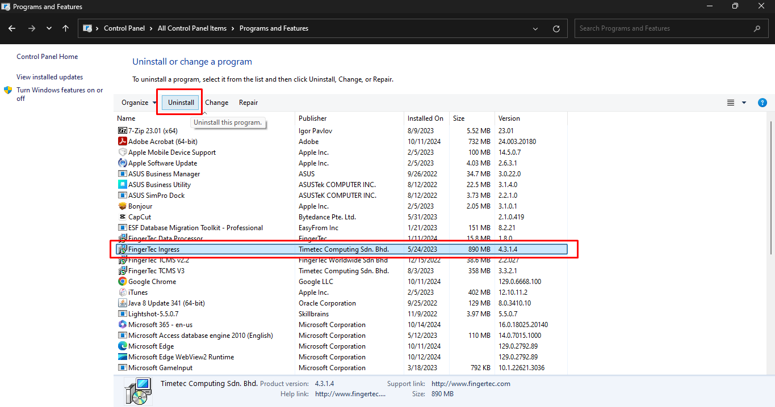Click the vertical list scrollbar
The image size is (775, 407).
(x=770, y=187)
